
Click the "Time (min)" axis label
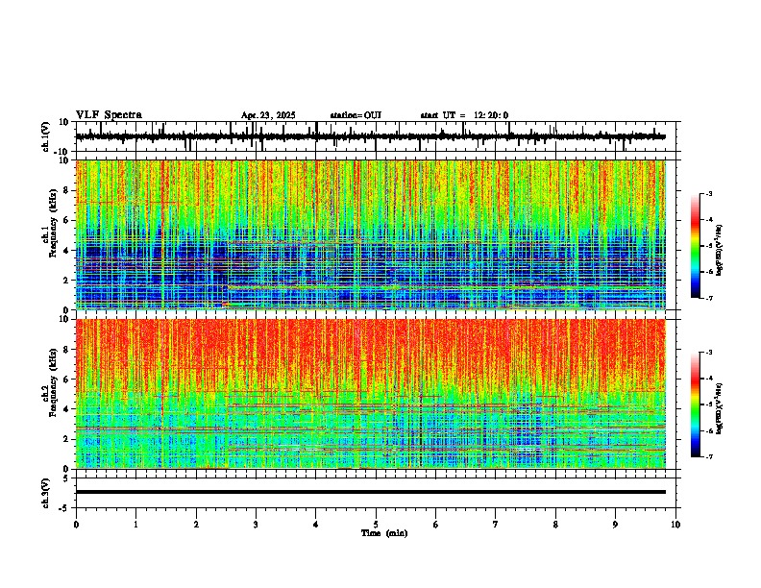pos(384,533)
